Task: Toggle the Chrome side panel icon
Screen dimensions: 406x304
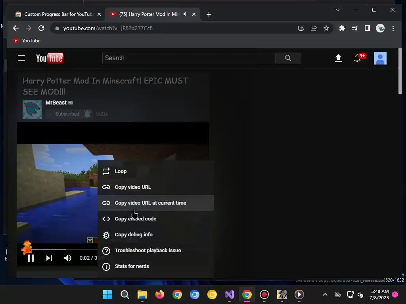Action: point(368,28)
